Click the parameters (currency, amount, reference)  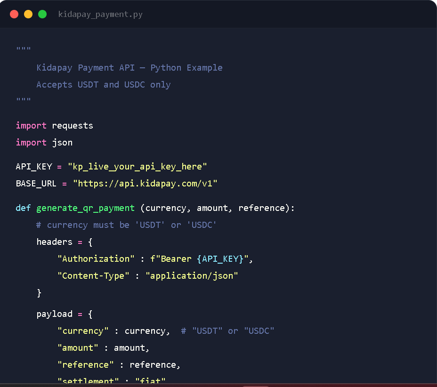tap(215, 208)
